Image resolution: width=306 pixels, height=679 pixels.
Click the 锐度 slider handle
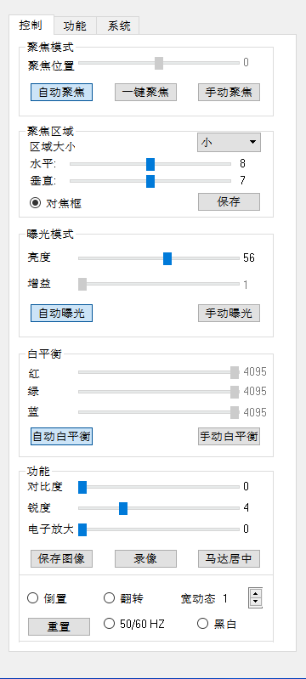pos(123,508)
